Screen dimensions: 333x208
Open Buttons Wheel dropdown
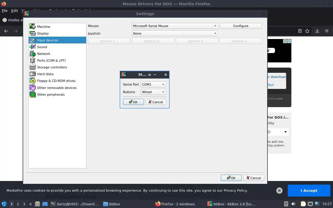click(x=153, y=92)
